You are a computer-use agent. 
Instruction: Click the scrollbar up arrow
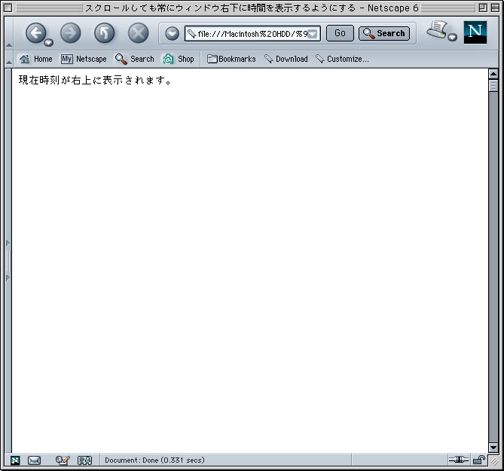[493, 75]
